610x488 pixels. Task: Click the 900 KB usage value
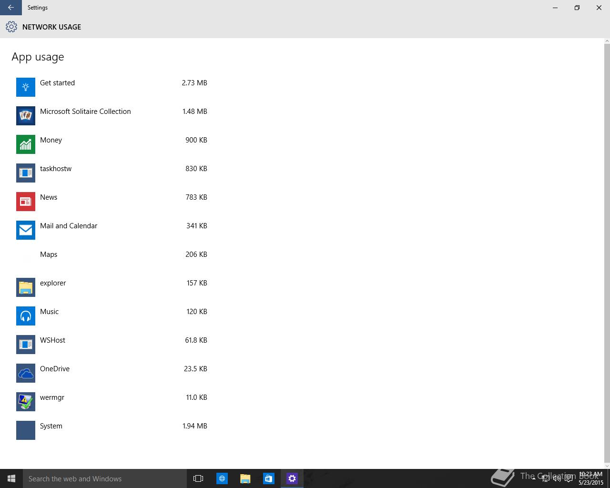point(196,140)
